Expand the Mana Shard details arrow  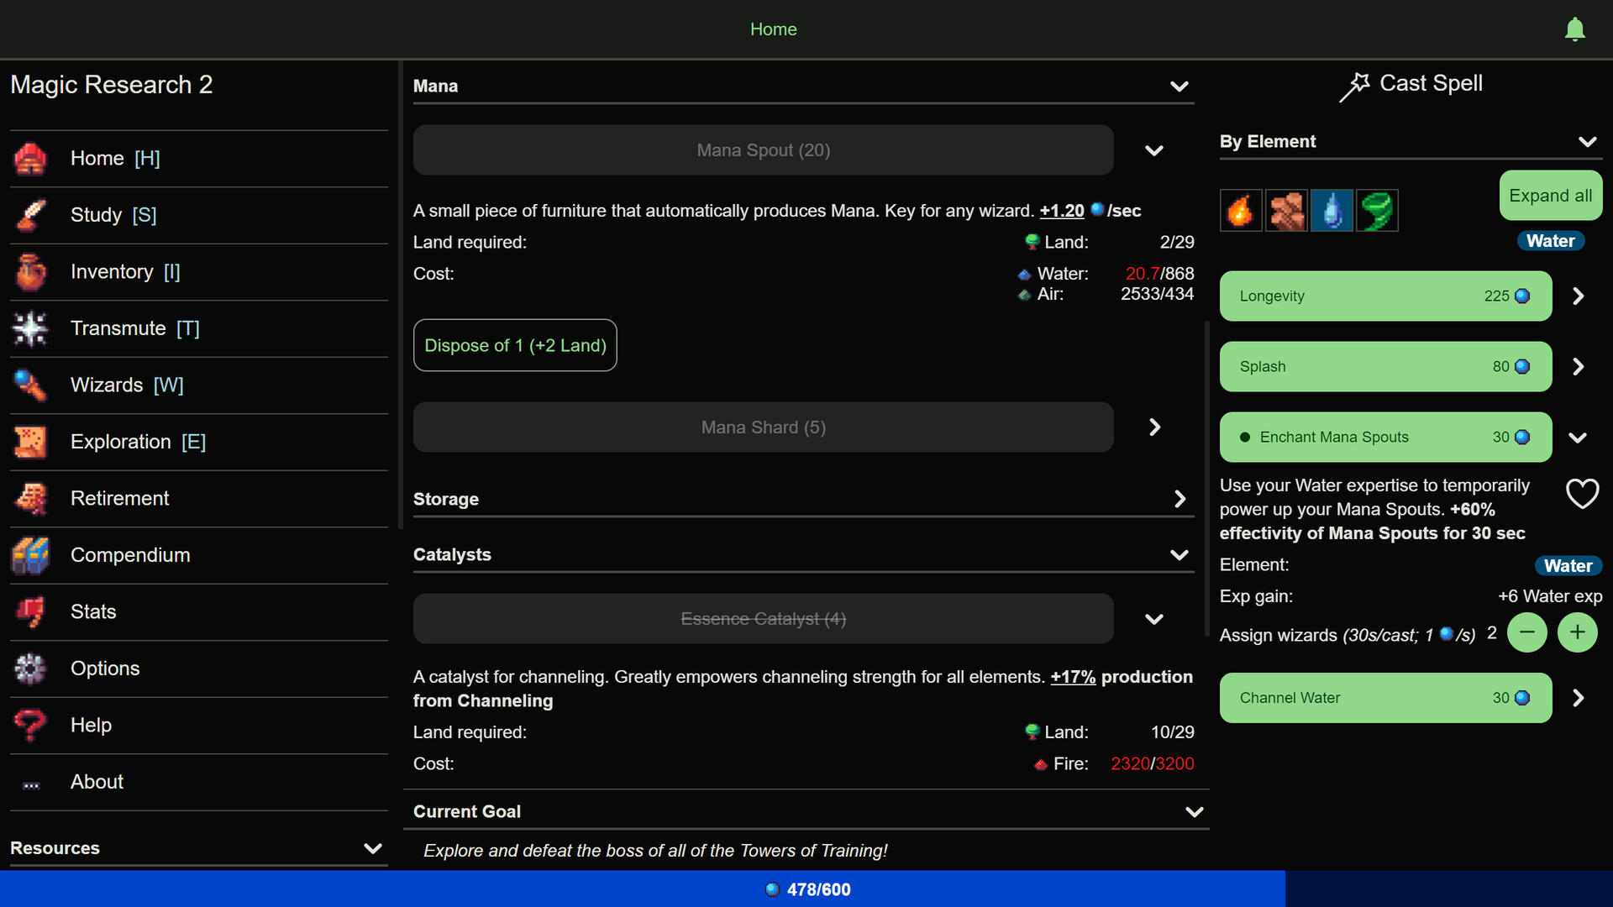(x=1154, y=427)
